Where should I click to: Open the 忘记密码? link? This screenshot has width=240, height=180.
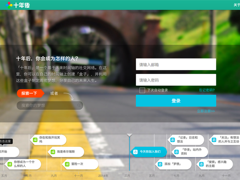pos(207,90)
